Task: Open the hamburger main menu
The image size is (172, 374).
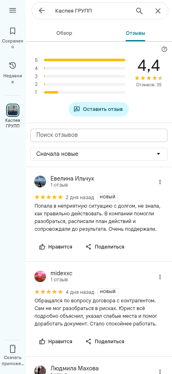Action: pyautogui.click(x=13, y=10)
